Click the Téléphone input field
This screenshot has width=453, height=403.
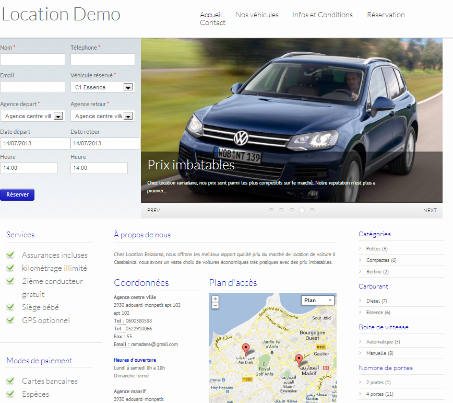[x=103, y=59]
